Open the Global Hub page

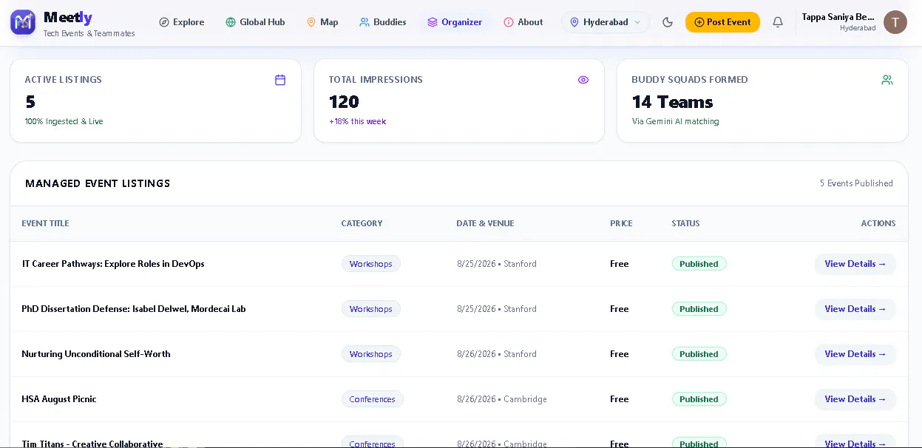255,22
